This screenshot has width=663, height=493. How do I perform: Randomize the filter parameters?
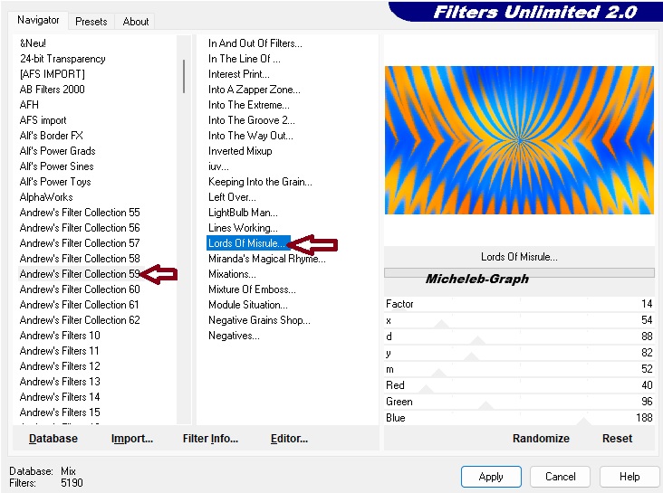click(541, 439)
